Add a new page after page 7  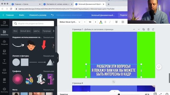153,29
